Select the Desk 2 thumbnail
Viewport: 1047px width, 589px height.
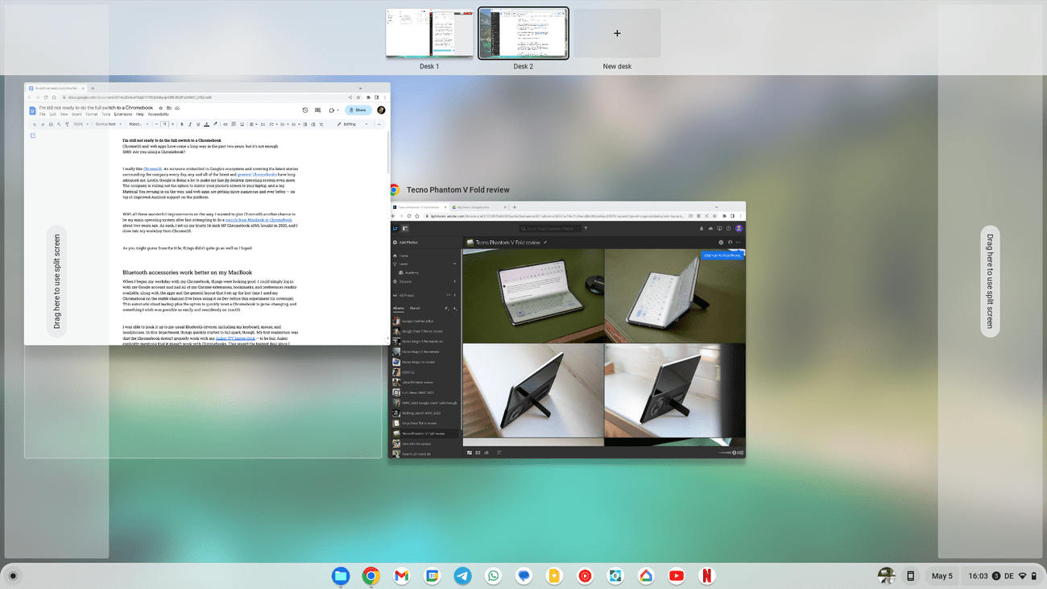click(523, 34)
